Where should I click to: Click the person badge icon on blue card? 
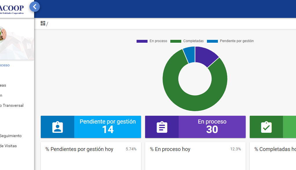(x=58, y=127)
